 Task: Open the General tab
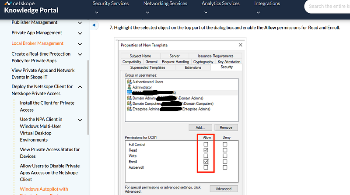click(151, 62)
